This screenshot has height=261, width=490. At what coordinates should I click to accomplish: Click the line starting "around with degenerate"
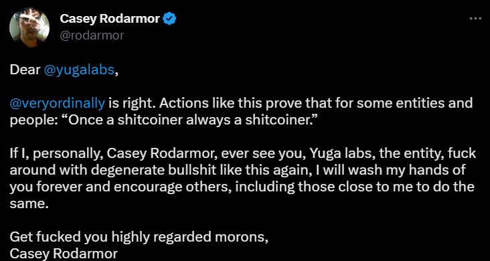tap(238, 171)
